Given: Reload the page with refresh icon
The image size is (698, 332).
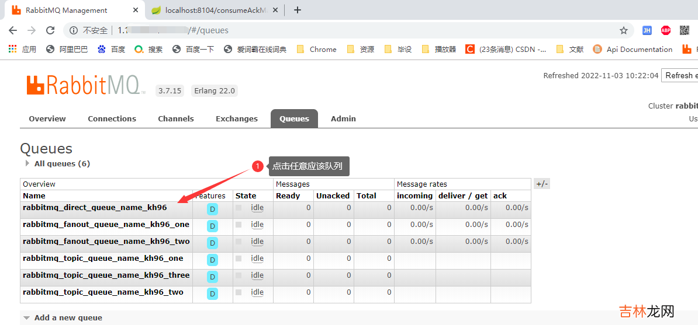Looking at the screenshot, I should [x=50, y=30].
